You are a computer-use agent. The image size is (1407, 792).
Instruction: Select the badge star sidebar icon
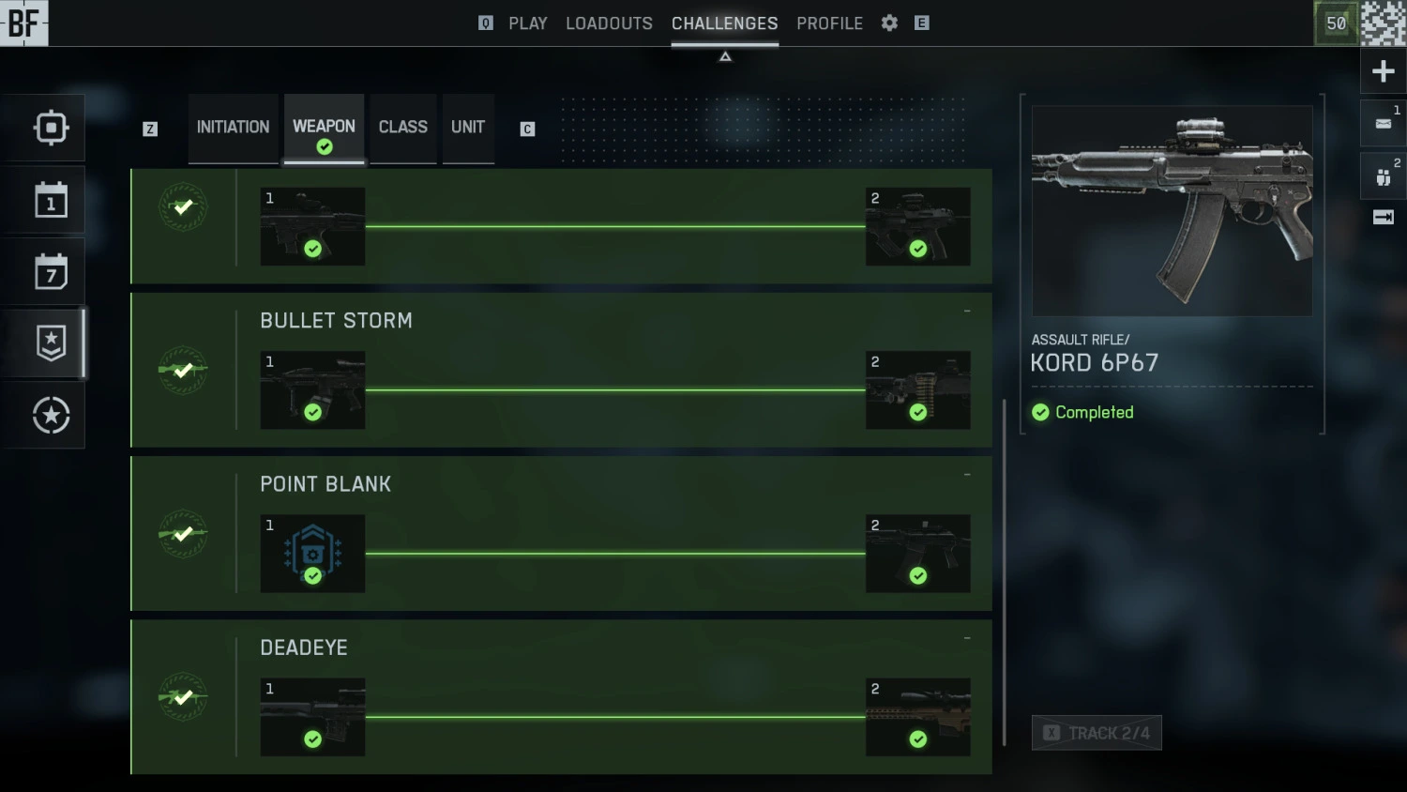[x=51, y=343]
